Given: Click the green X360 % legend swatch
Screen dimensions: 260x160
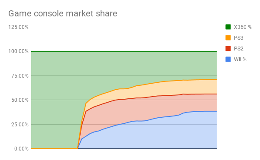Looking at the screenshot, I should (228, 27).
